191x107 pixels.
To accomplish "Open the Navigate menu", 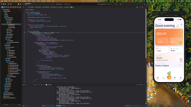I will [24, 1].
